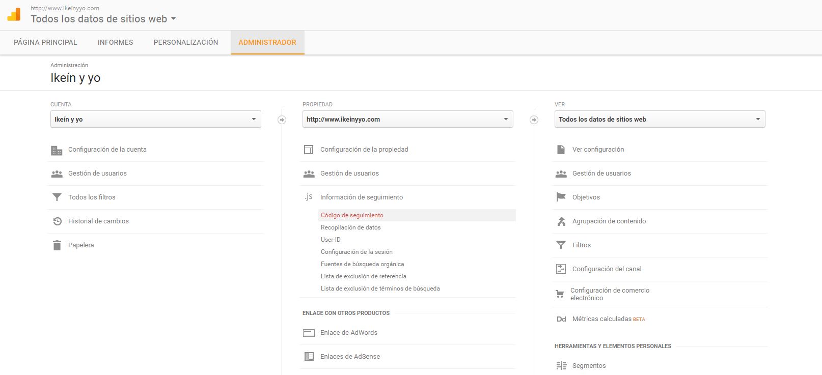Select the Administrador tab

[x=267, y=42]
